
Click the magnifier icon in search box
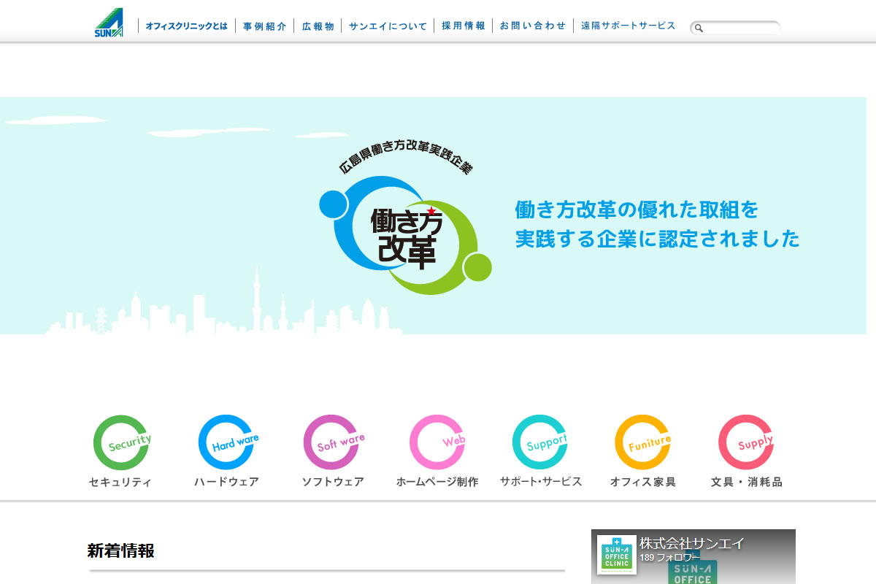pyautogui.click(x=699, y=28)
